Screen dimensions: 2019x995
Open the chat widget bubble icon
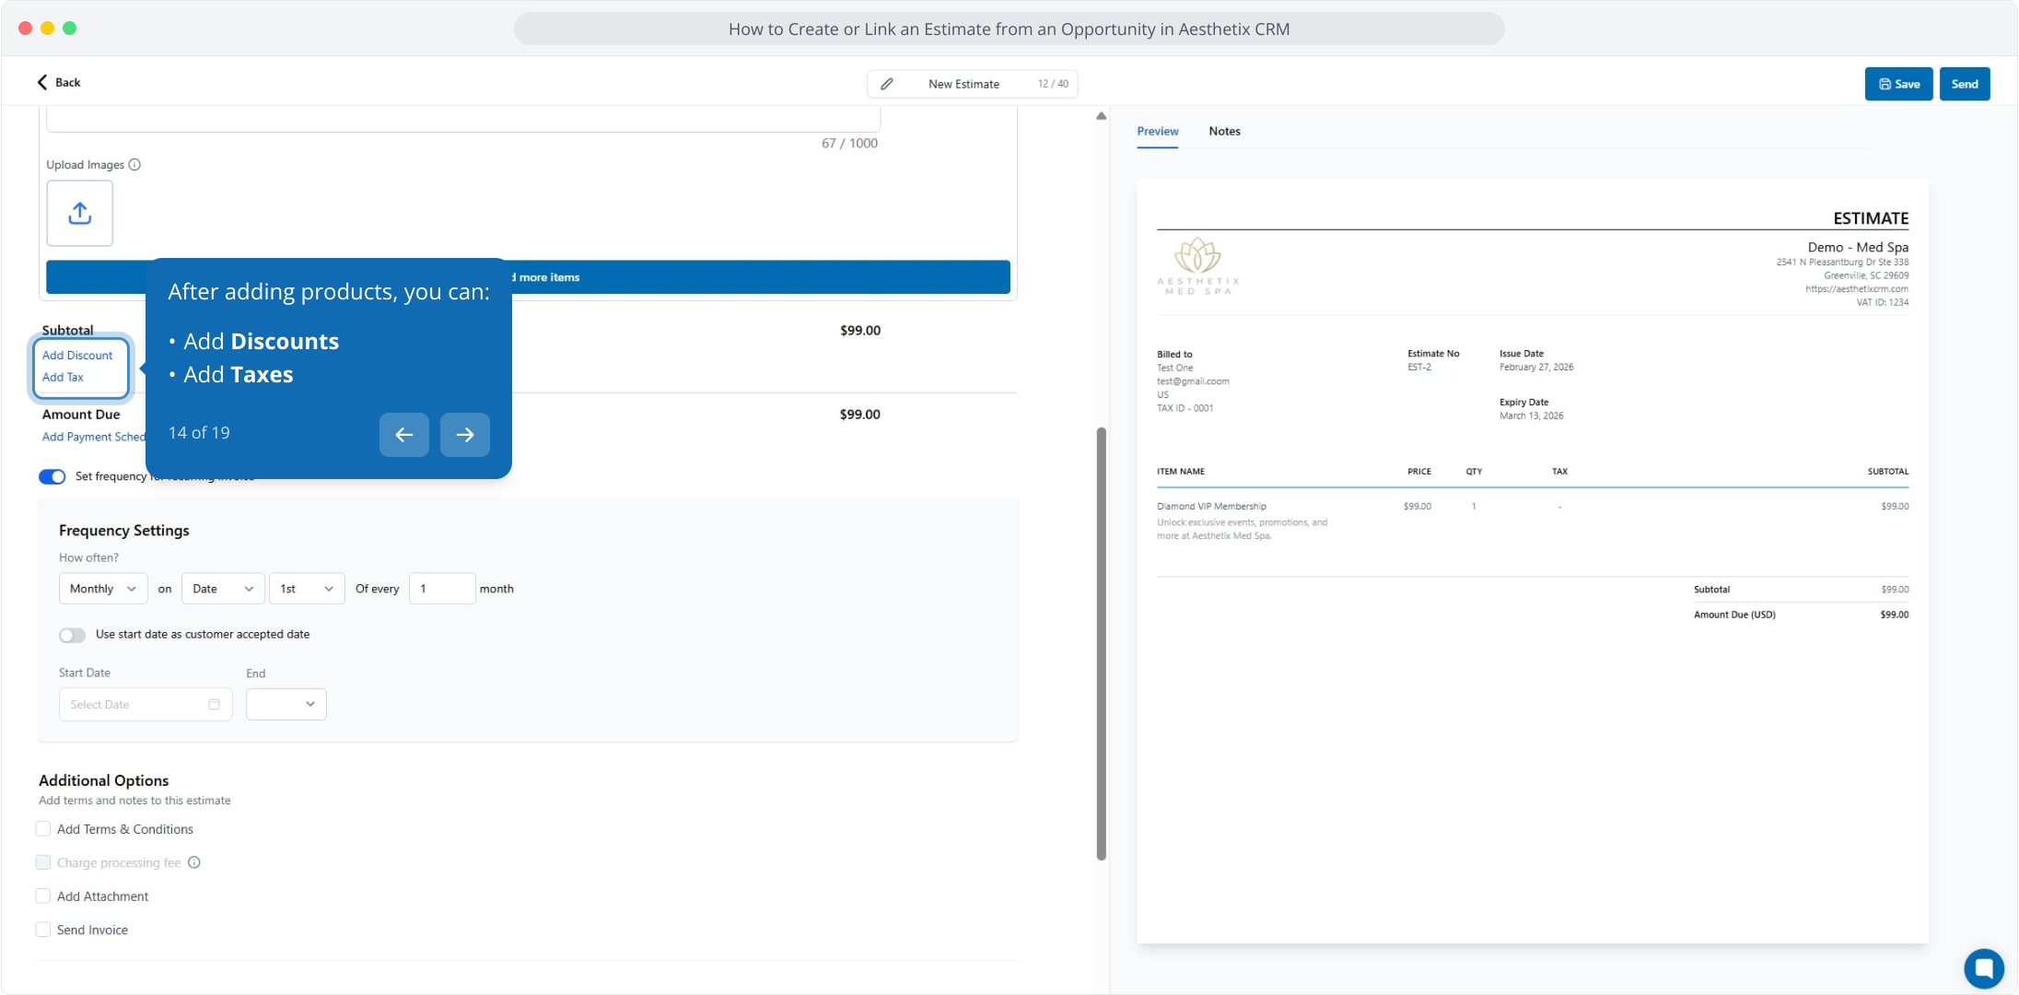(1983, 967)
